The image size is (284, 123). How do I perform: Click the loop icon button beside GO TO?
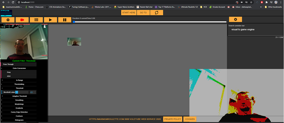[x=157, y=13]
